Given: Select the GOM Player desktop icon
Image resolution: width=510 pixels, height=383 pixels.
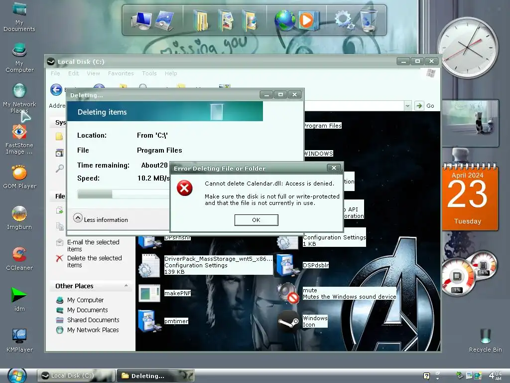Looking at the screenshot, I should point(19,177).
